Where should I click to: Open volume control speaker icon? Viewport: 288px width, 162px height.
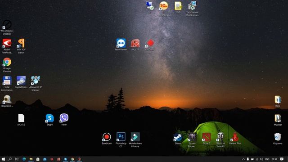pyautogui.click(x=261, y=159)
